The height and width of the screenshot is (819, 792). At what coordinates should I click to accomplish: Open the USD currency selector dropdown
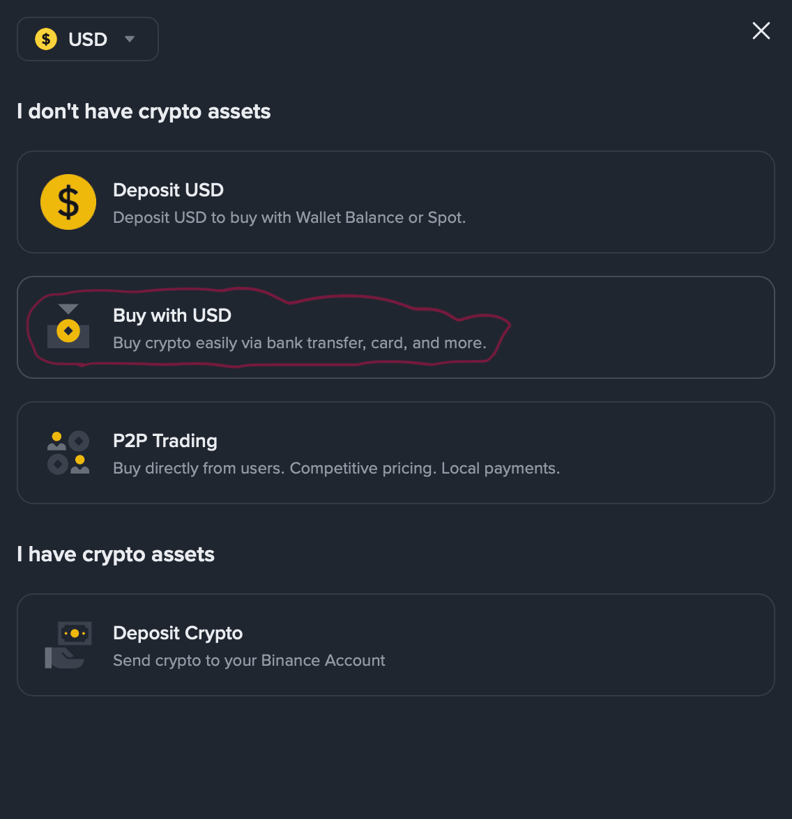pos(88,39)
